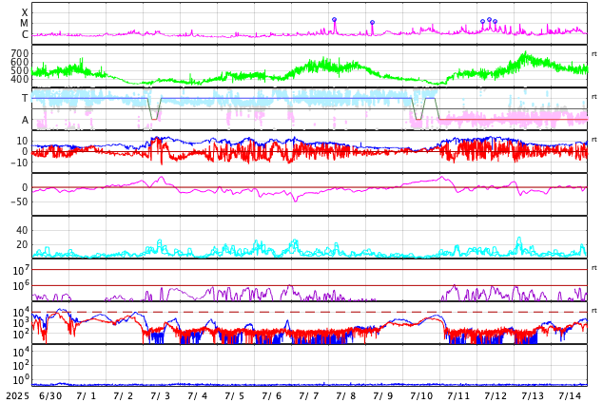Click the 700 axis label
Screen dimensions: 603x403
pos(20,53)
